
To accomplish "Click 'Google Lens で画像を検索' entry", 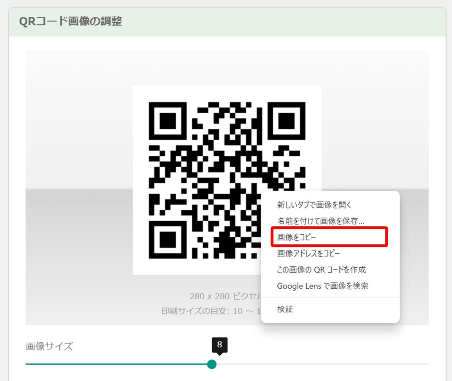I will point(330,286).
